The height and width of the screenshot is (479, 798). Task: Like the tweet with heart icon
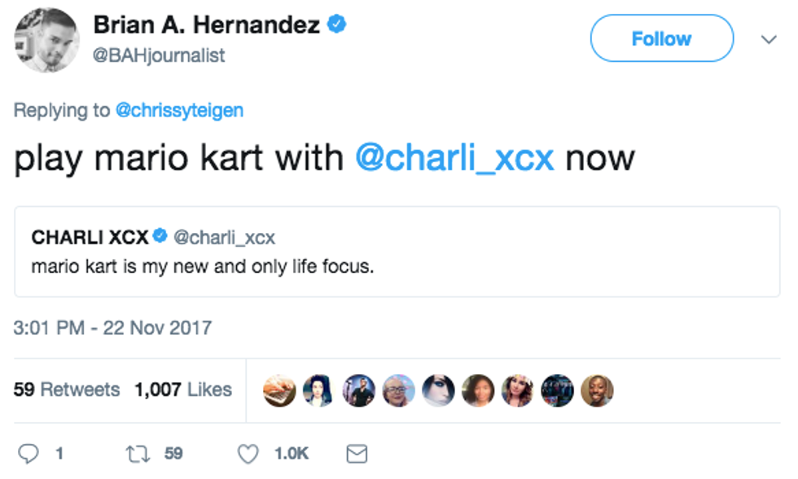coord(248,454)
